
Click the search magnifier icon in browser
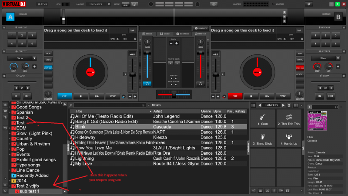coord(71,105)
